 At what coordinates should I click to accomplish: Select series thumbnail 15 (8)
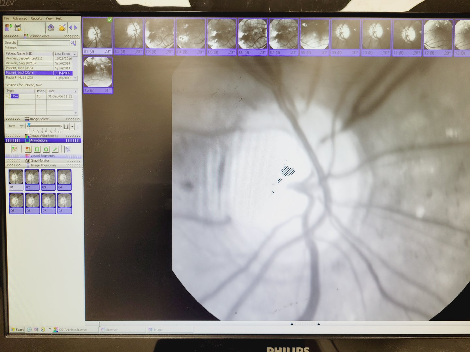pos(98,75)
